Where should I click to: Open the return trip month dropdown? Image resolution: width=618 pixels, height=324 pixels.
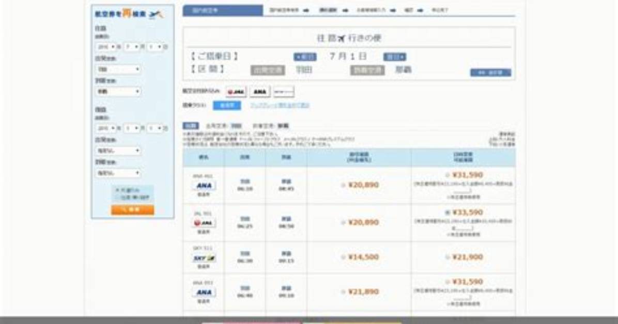(x=132, y=128)
